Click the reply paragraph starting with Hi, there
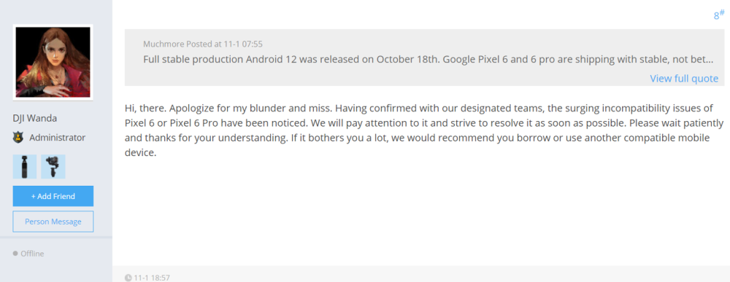This screenshot has height=282, width=730. [x=424, y=130]
